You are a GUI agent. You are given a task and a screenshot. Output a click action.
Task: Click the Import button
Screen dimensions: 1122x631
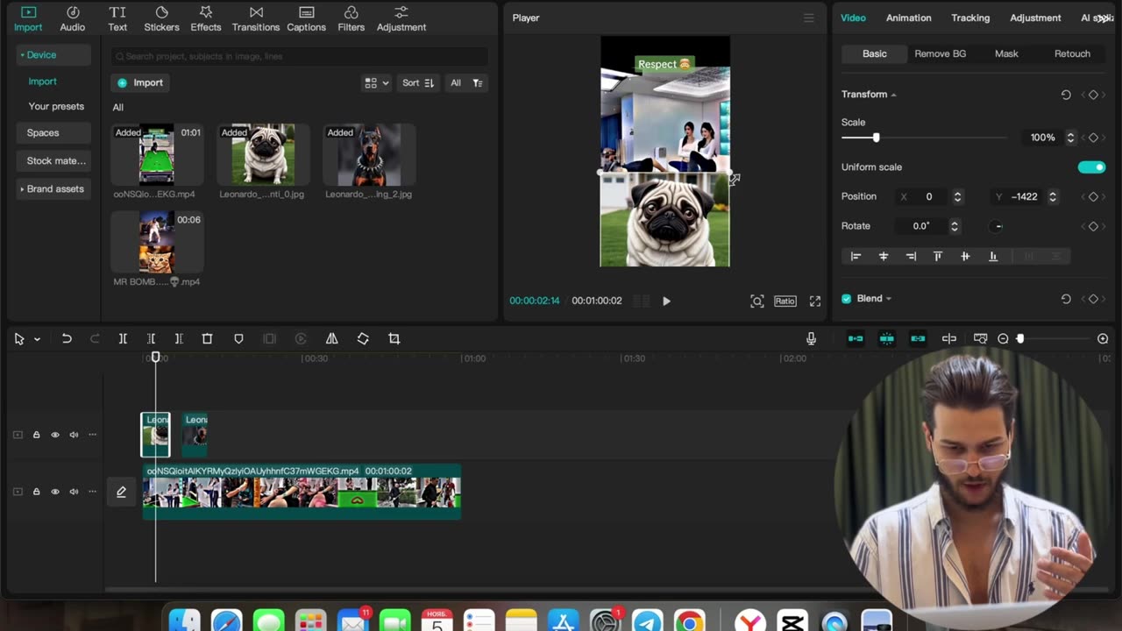click(139, 82)
